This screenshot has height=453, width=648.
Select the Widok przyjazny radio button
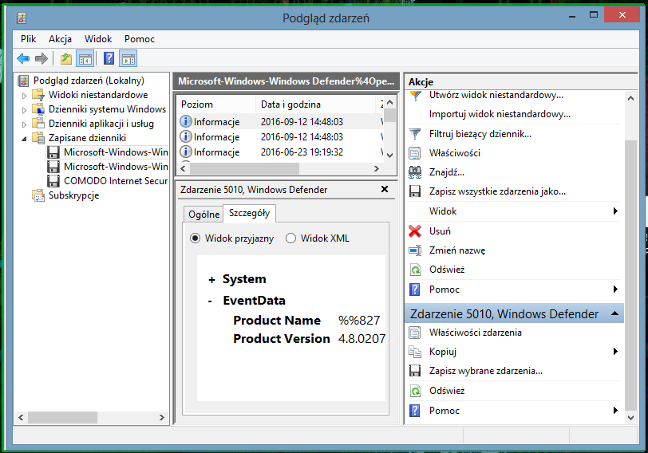pos(195,238)
